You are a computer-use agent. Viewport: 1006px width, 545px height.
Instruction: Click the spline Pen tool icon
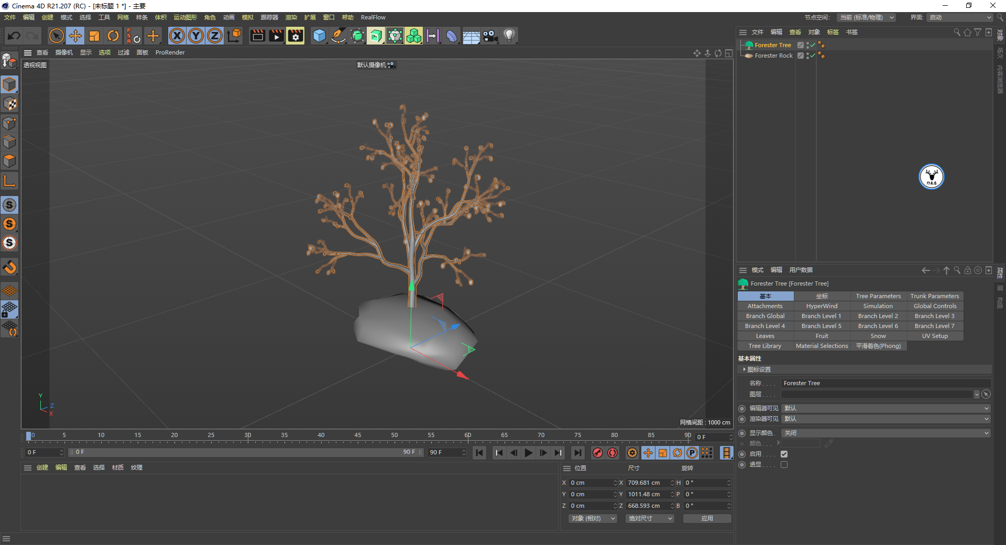[x=338, y=36]
